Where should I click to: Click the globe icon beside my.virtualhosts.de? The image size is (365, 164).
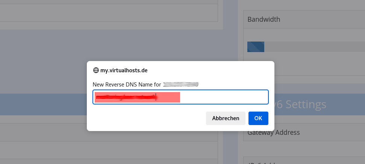[96, 70]
